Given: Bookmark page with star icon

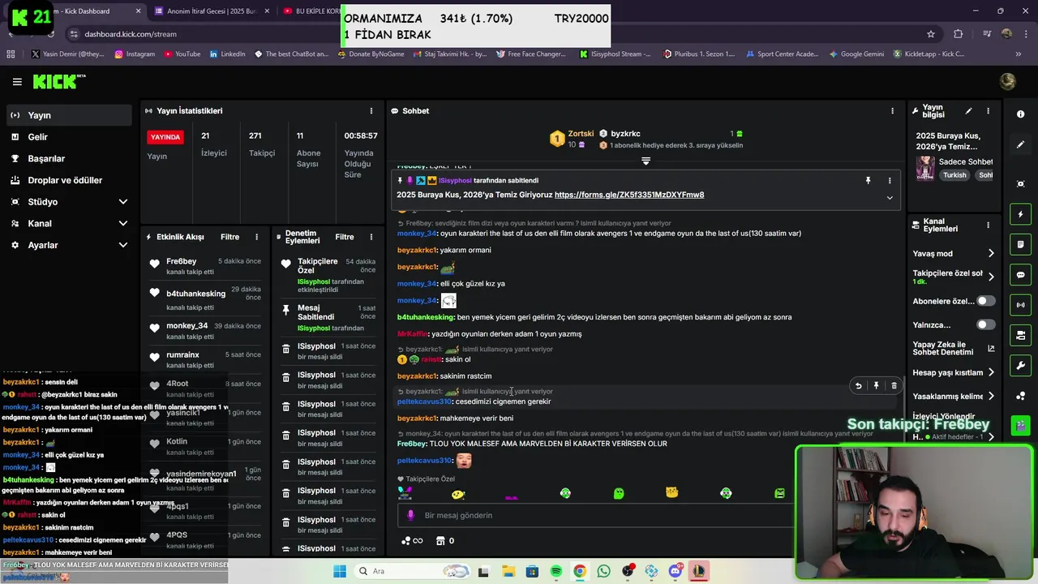Looking at the screenshot, I should tap(931, 34).
